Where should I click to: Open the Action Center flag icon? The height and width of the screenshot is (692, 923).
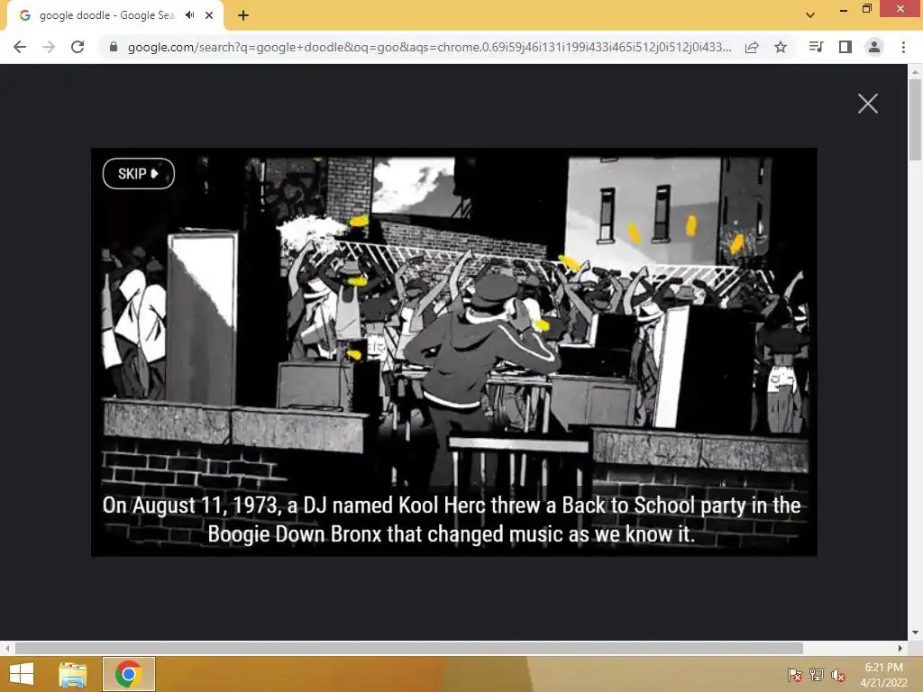pyautogui.click(x=794, y=674)
